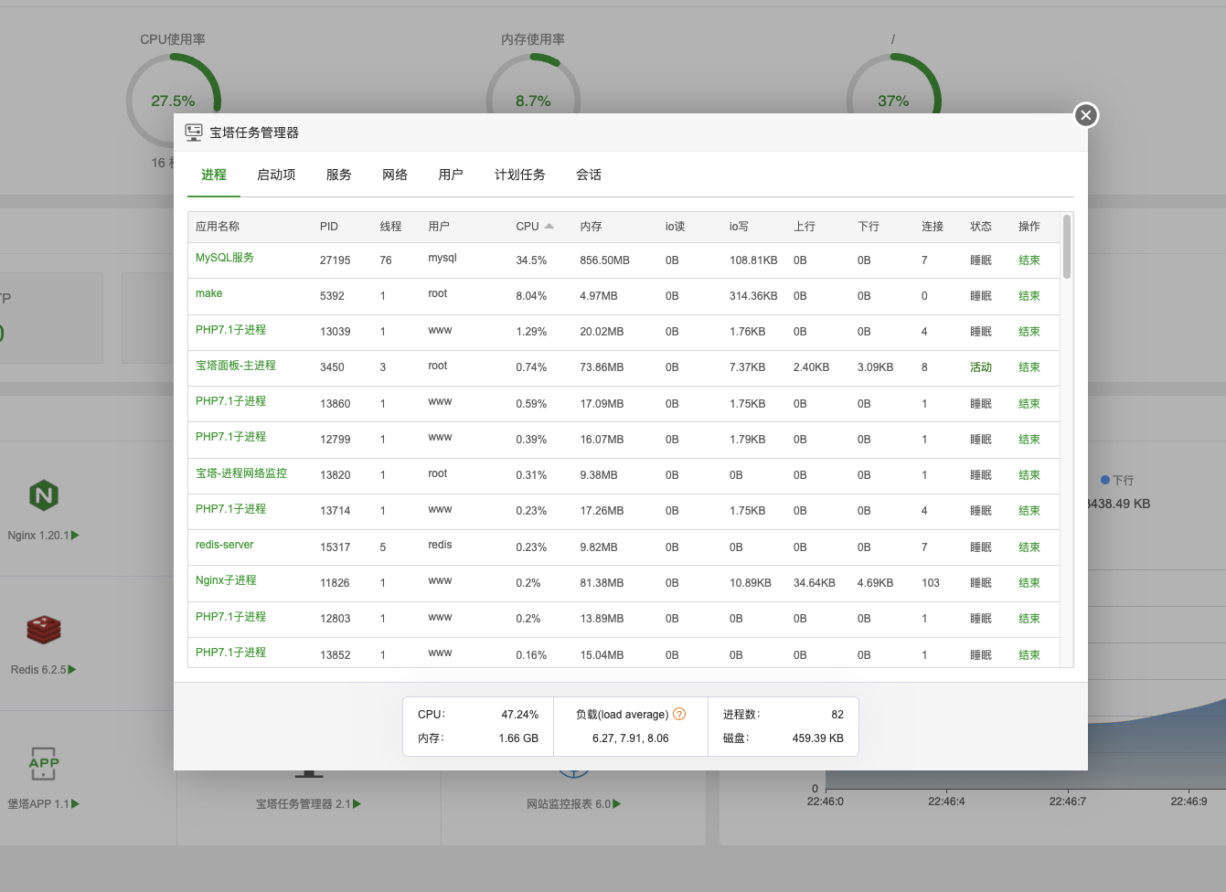The height and width of the screenshot is (892, 1226).
Task: Click play arrow next to 宝塔任务管理器 2.1
Action: tap(357, 804)
